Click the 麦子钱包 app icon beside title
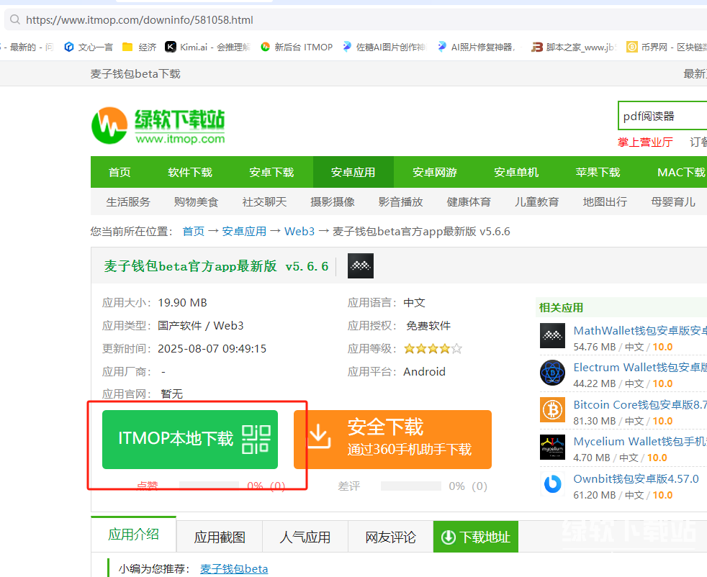This screenshot has width=707, height=577. 360,266
